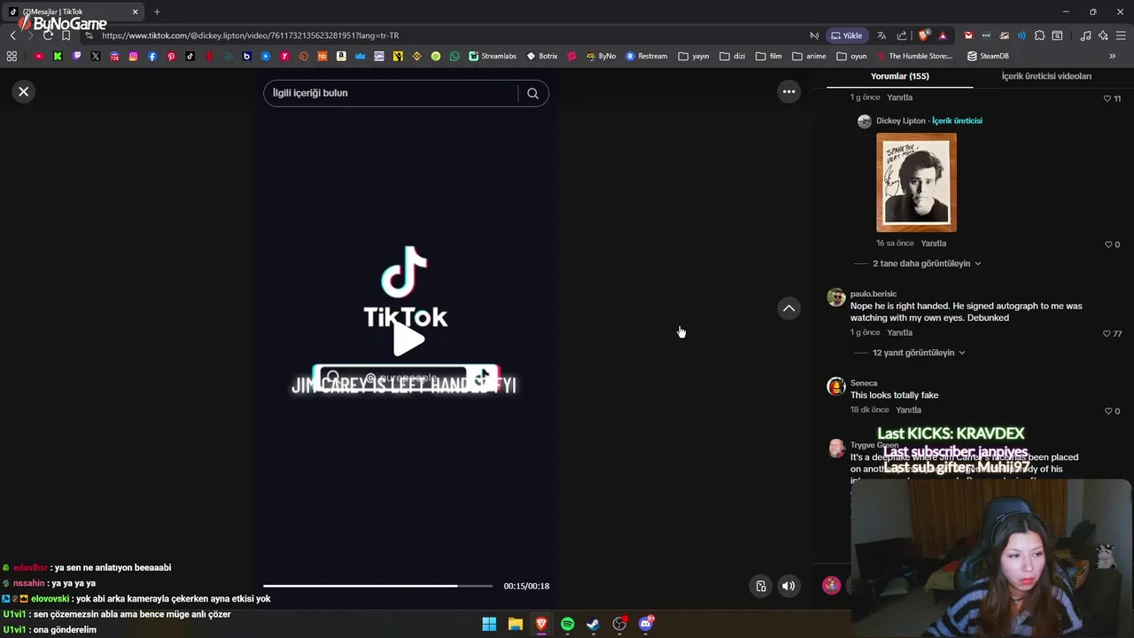Open the Botrix bookmark
1134x638 pixels.
(542, 56)
